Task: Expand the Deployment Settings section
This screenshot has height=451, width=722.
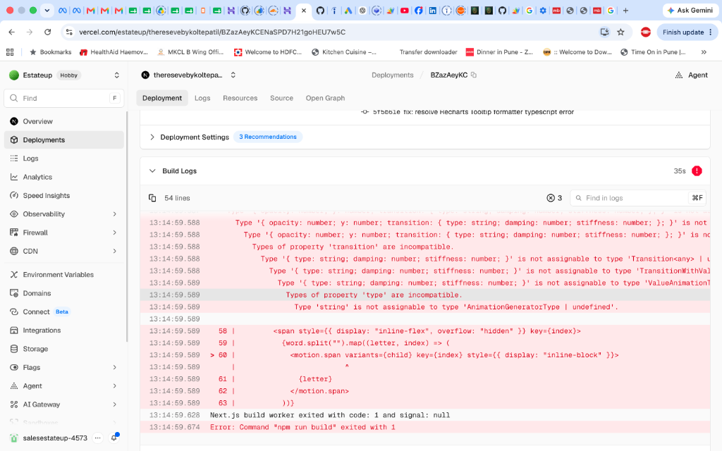Action: (152, 137)
